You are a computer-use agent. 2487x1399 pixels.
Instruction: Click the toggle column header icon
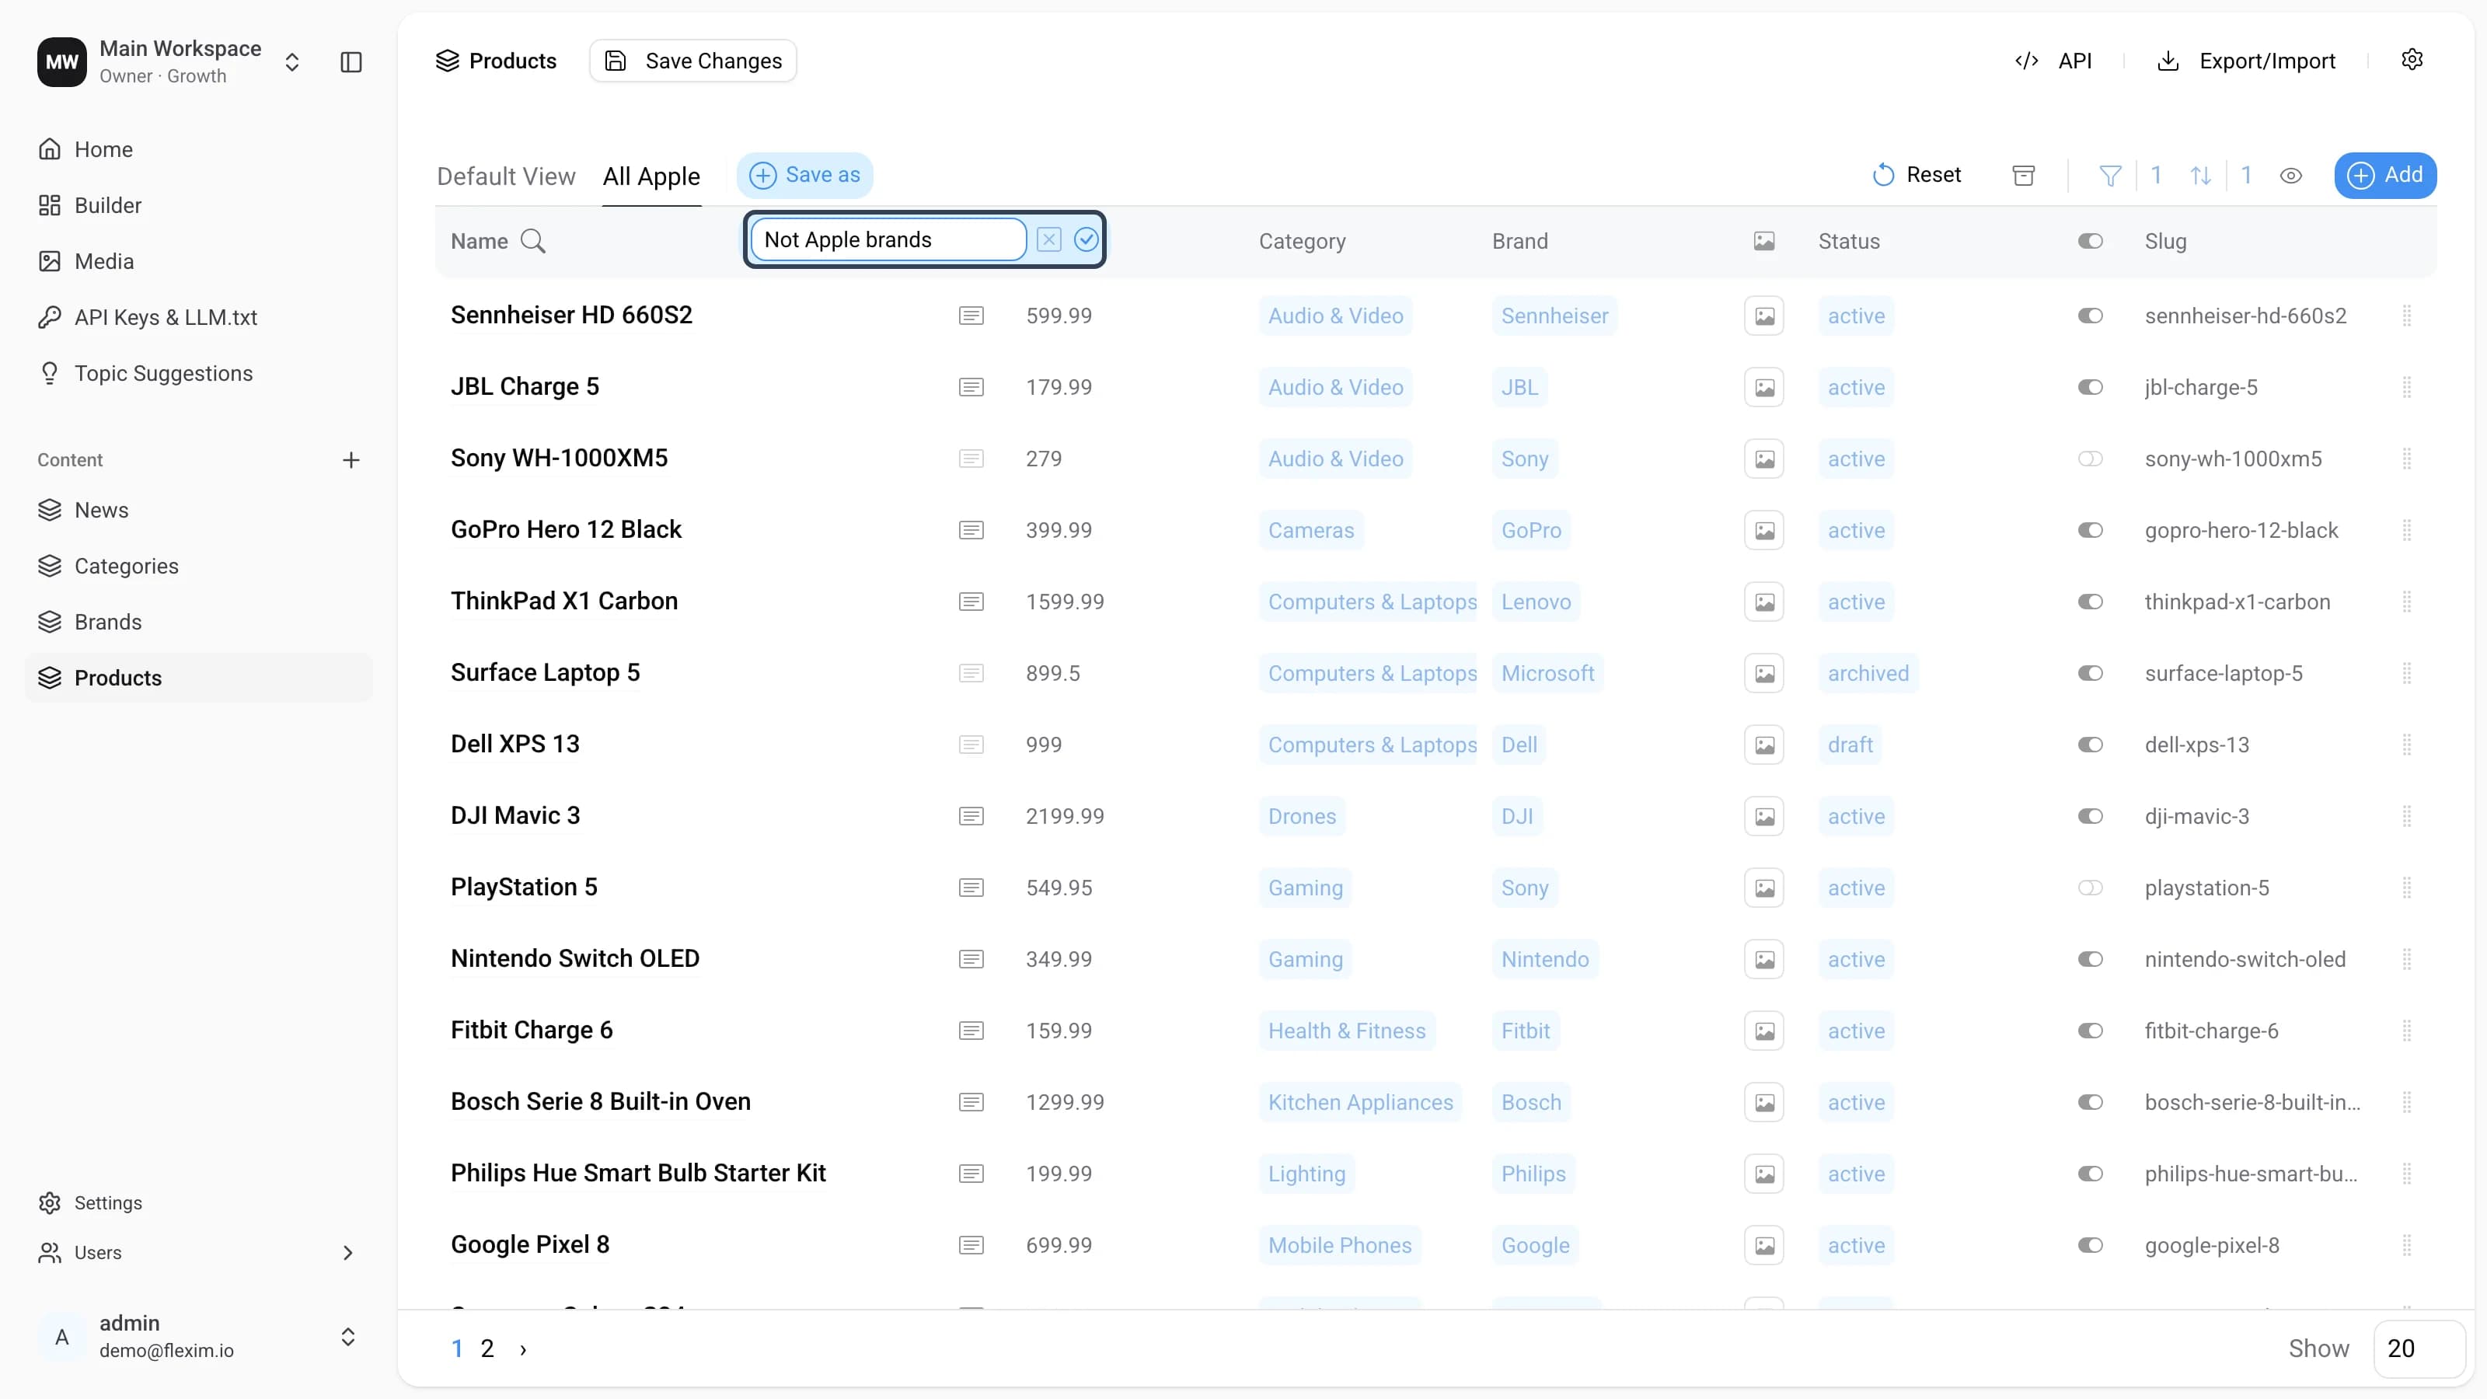tap(2090, 242)
